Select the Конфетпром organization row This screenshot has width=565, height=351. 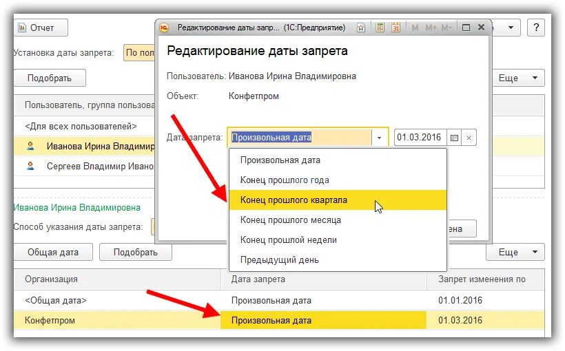coord(279,321)
